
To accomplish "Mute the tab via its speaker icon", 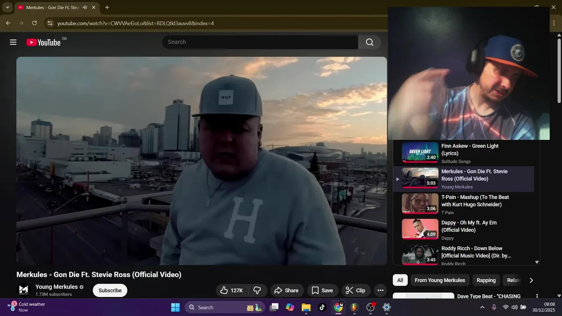I will coord(85,7).
